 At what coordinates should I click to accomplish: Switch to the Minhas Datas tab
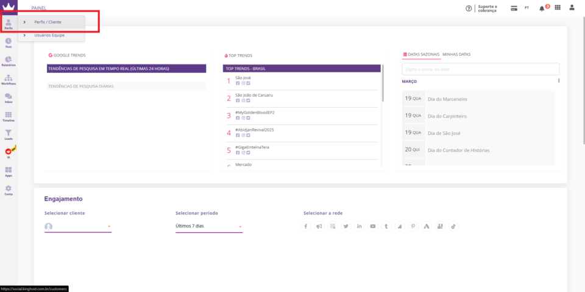click(456, 55)
